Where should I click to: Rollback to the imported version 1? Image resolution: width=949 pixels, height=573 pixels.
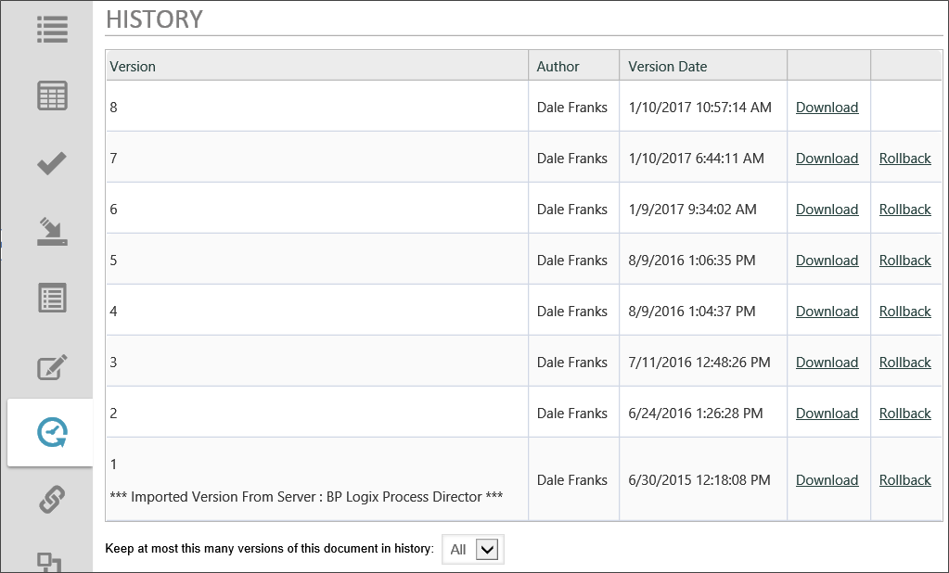tap(904, 479)
